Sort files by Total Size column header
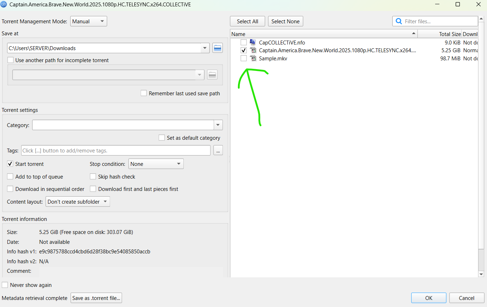The image size is (487, 307). tap(440, 34)
